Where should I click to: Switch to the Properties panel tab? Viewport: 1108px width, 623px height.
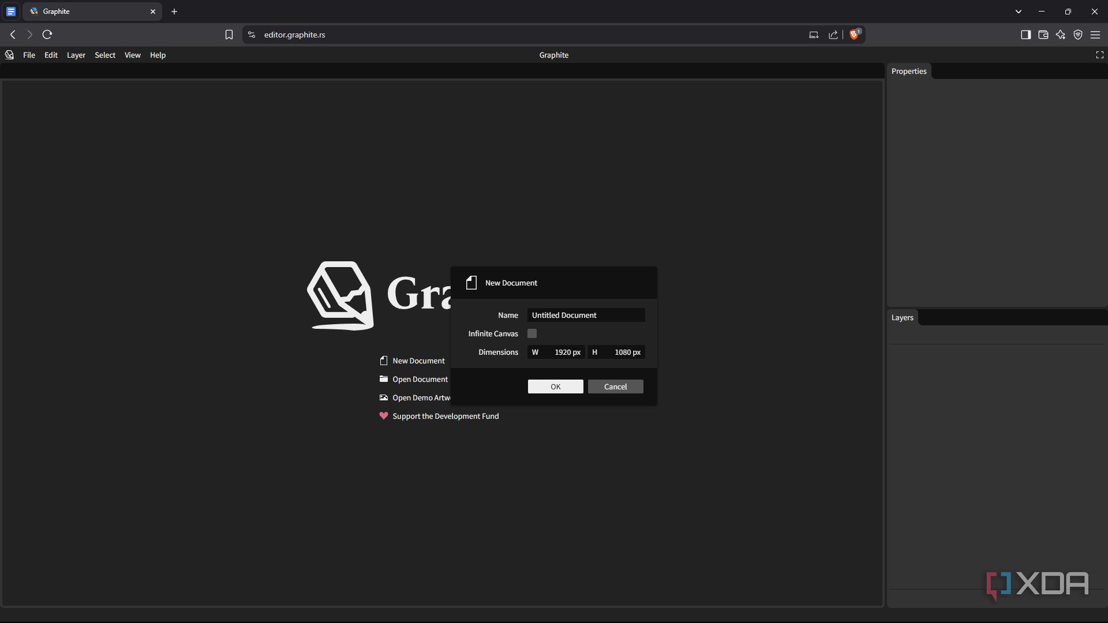pyautogui.click(x=909, y=71)
